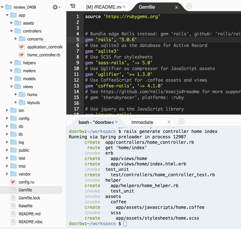
Task: Click the ruby icon of application_controller file
Action: pos(22,47)
